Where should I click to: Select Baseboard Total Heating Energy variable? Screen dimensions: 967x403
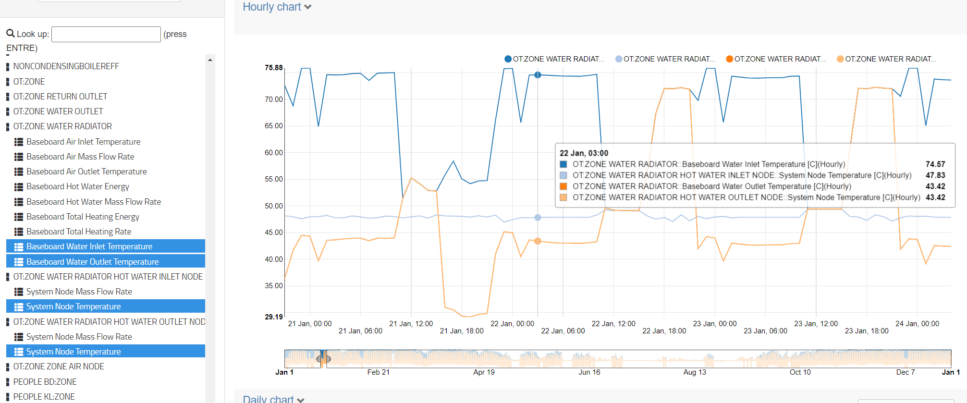pyautogui.click(x=83, y=217)
